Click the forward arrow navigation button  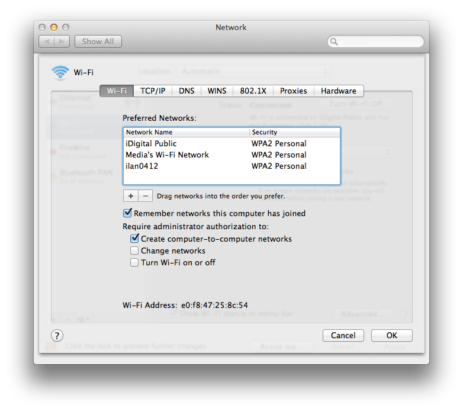62,41
